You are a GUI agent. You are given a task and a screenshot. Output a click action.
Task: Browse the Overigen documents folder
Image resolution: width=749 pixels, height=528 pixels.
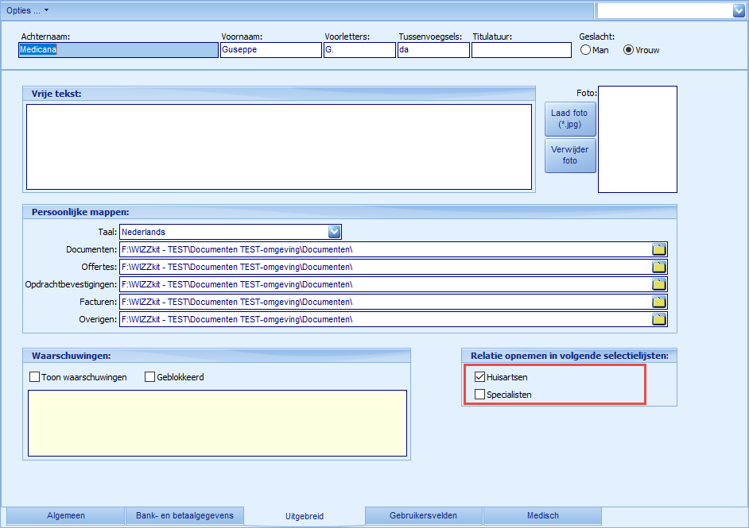coord(658,318)
